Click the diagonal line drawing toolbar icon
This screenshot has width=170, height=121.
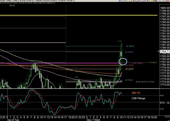[x=142, y=1]
